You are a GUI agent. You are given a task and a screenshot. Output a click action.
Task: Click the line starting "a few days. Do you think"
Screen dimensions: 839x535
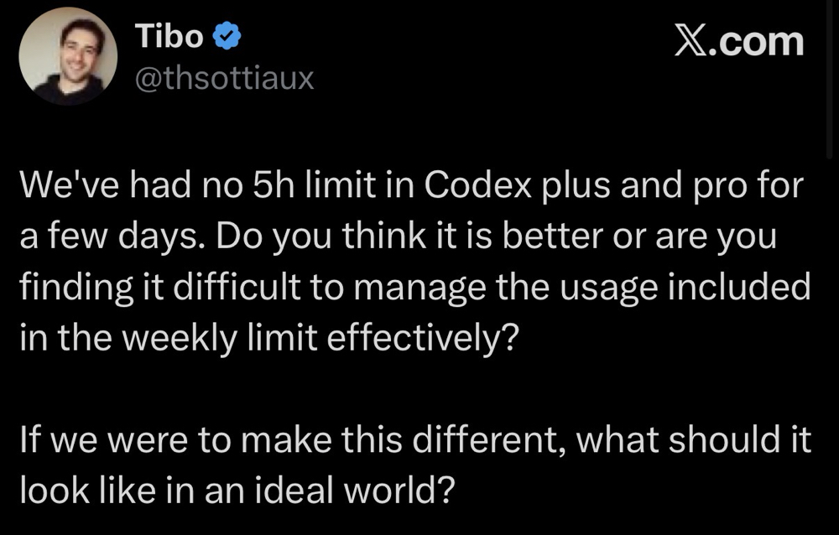click(x=398, y=237)
